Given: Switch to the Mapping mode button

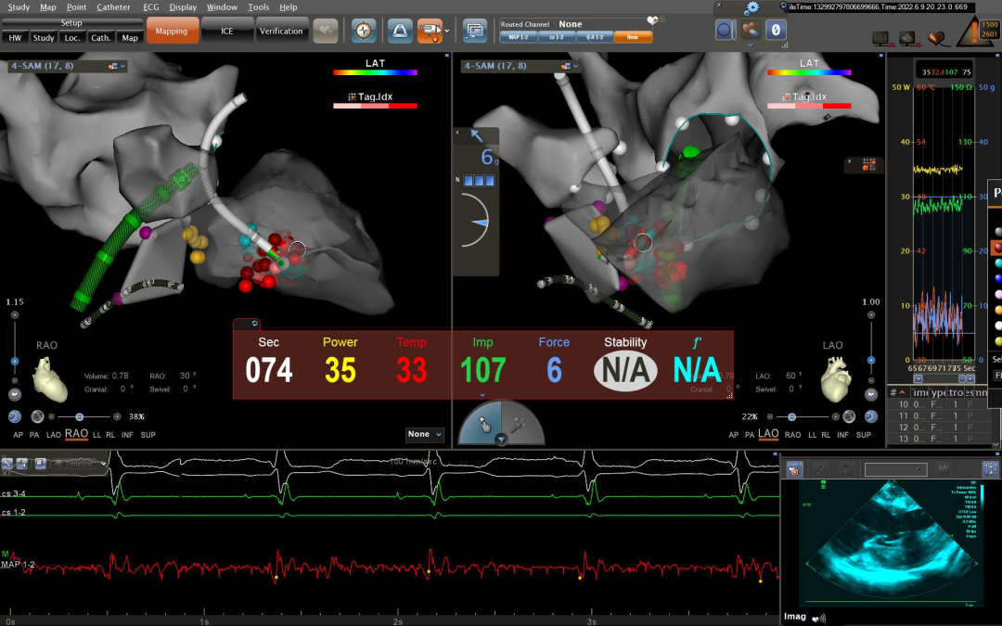Looking at the screenshot, I should 172,31.
